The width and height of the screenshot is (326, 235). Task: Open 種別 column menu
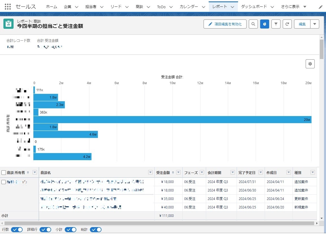click(312, 172)
